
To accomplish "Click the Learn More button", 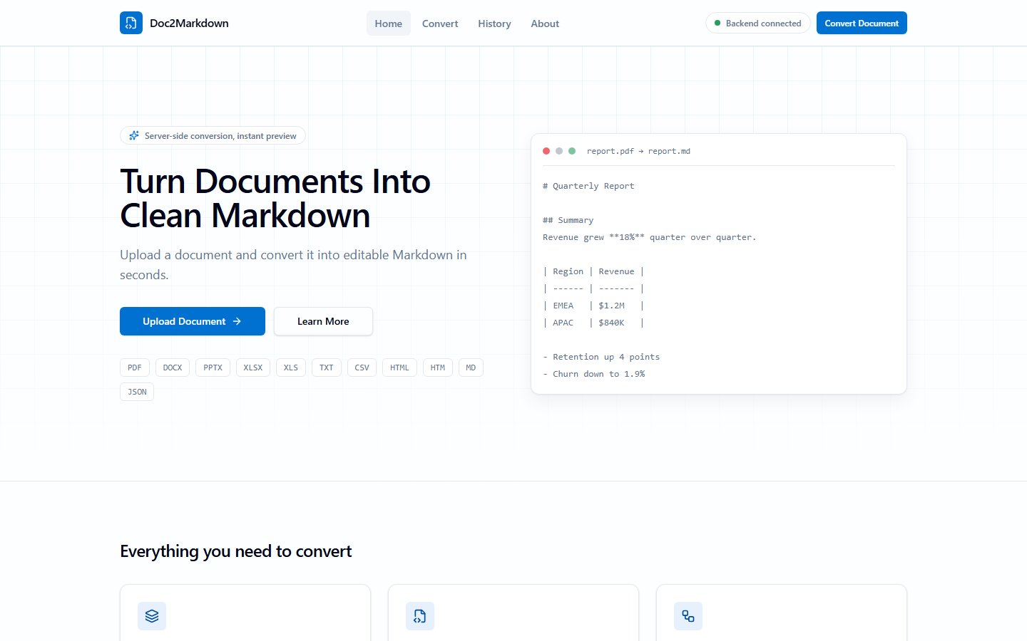I will point(323,321).
